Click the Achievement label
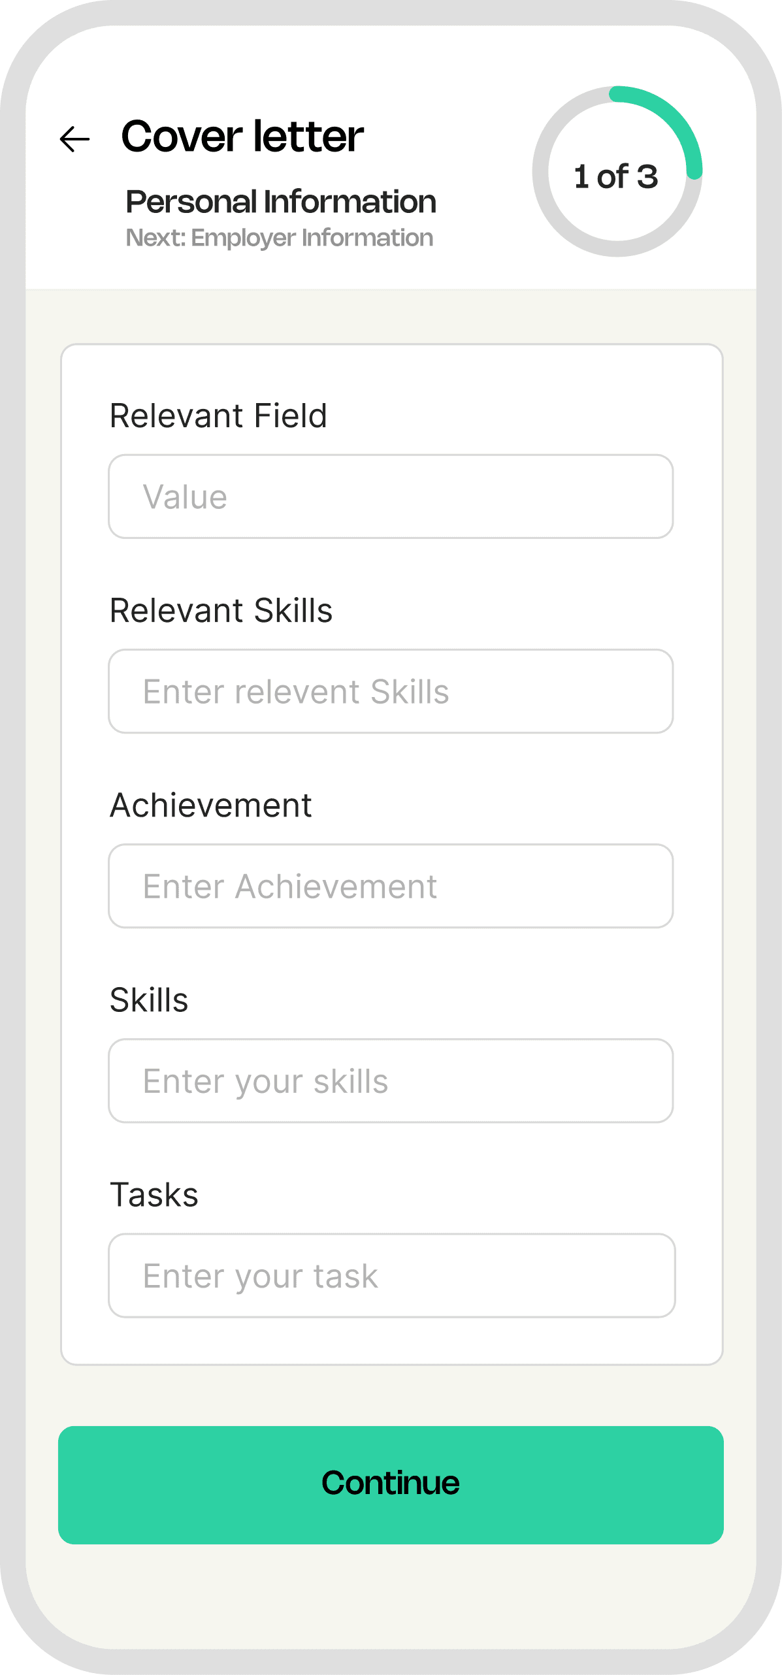 (x=211, y=805)
